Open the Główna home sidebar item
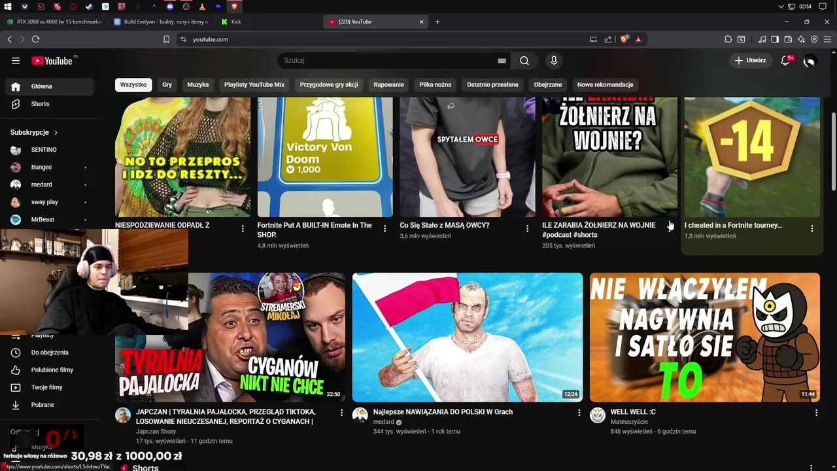The height and width of the screenshot is (471, 837). (50, 86)
